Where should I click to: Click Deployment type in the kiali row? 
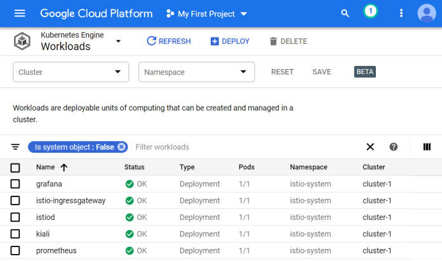(199, 234)
